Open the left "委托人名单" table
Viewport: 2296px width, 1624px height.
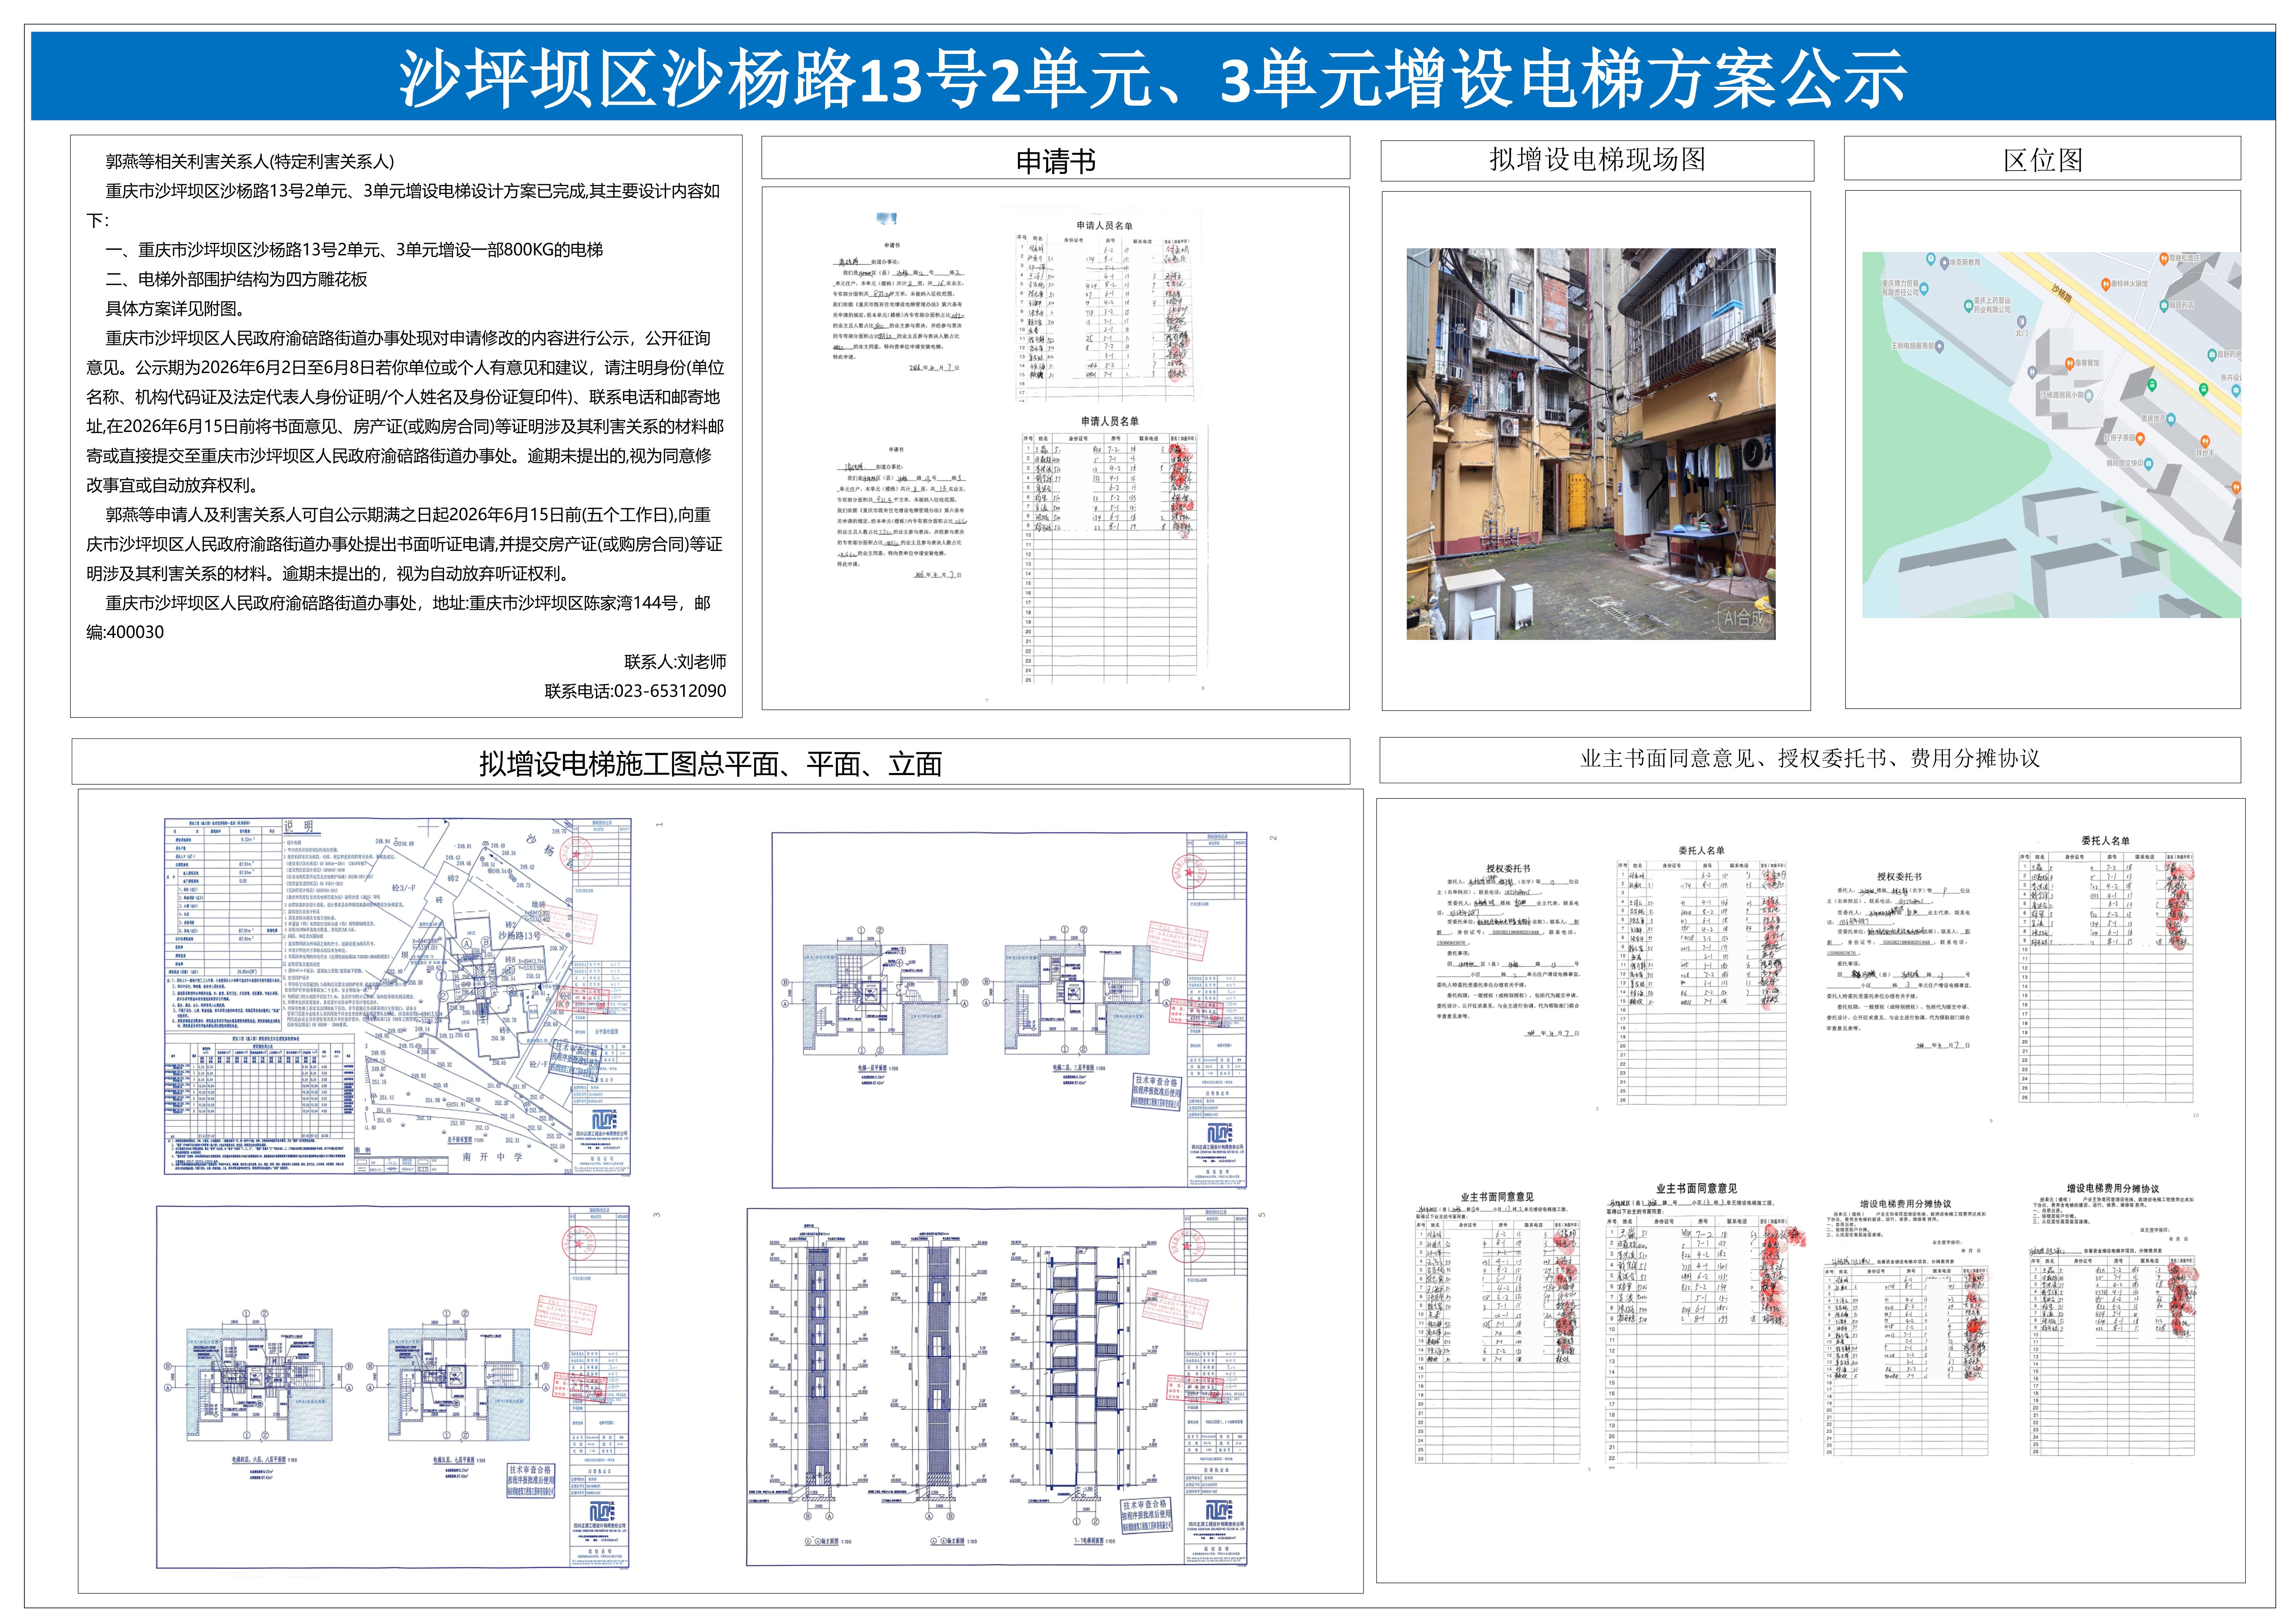tap(1701, 975)
